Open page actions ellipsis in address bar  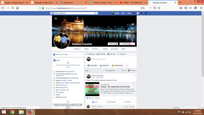click(x=150, y=8)
